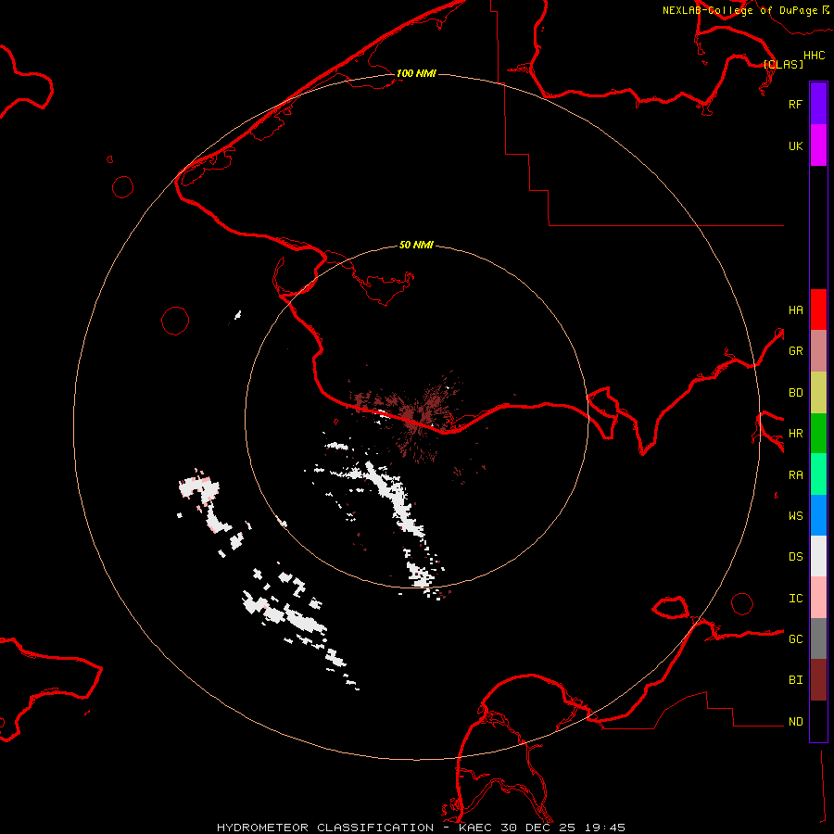Click the BD legend label

click(x=795, y=393)
